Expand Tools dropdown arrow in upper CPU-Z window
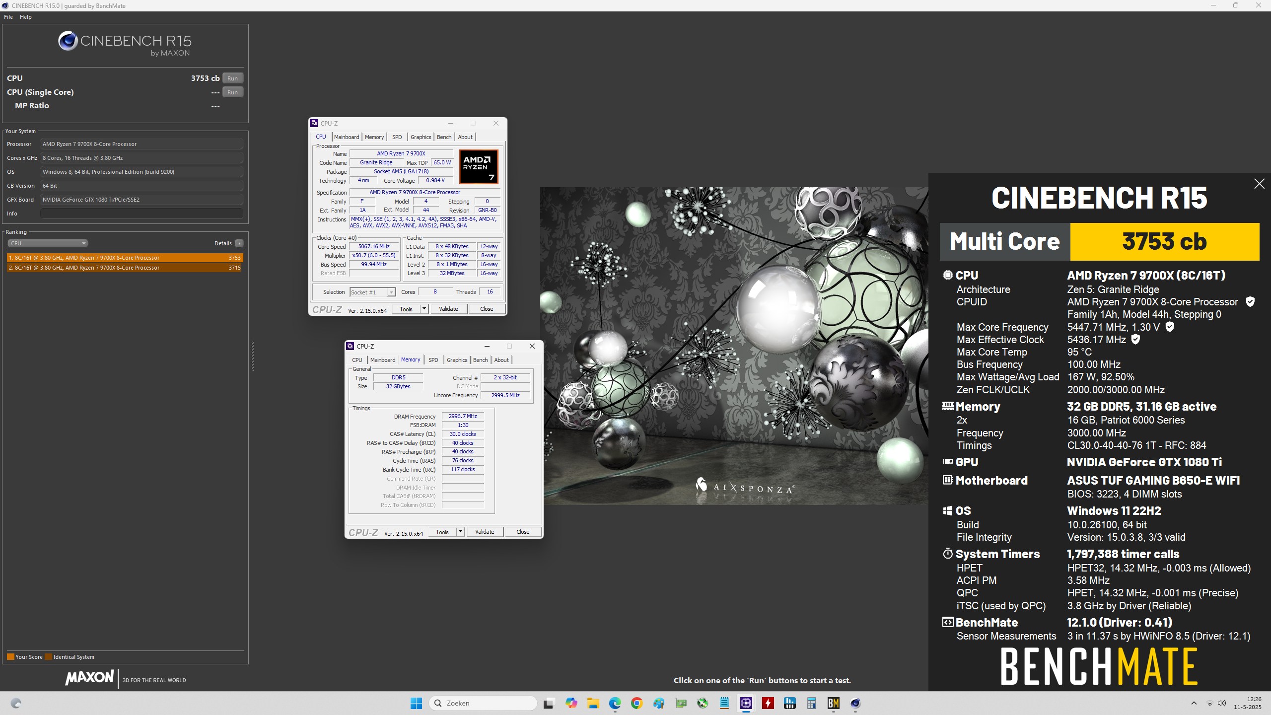This screenshot has height=715, width=1271. click(x=424, y=309)
